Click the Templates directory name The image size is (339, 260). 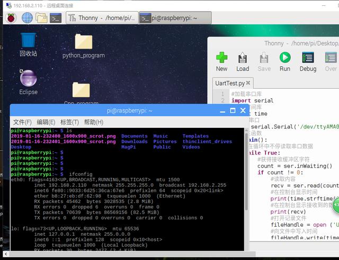[x=195, y=136]
